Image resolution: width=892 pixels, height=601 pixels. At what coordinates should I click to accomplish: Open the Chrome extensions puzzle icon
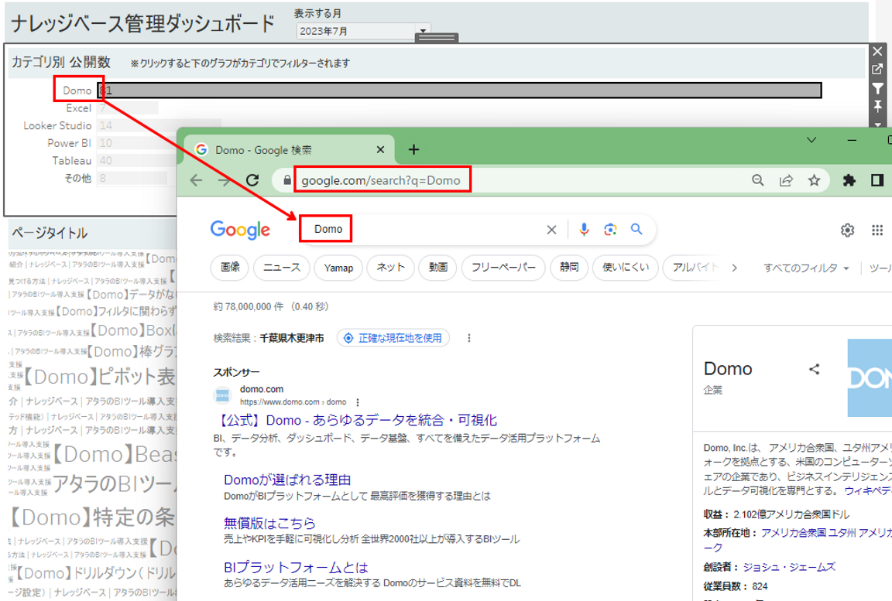849,180
